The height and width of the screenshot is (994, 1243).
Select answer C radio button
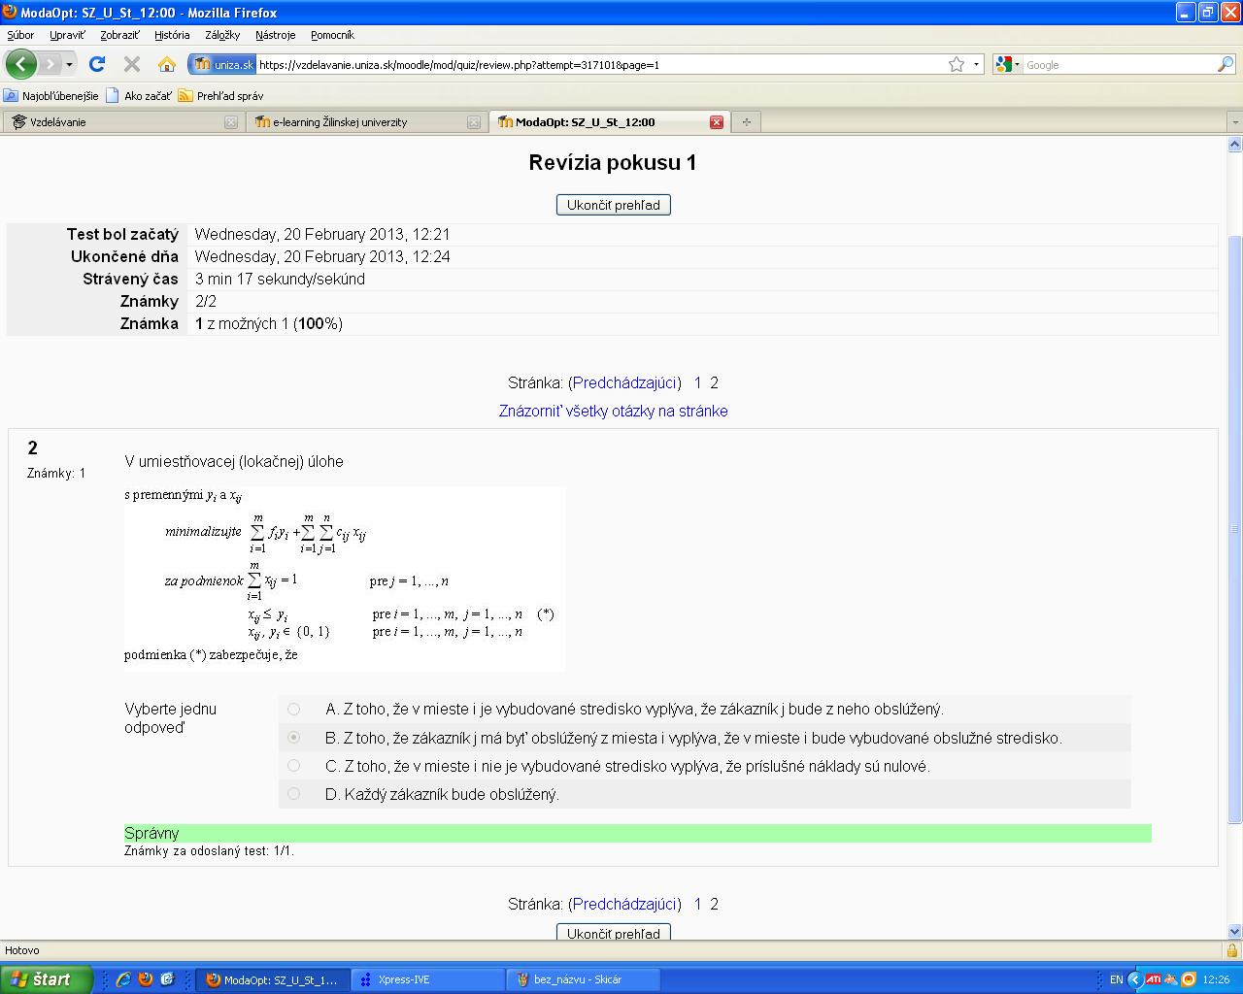point(294,766)
